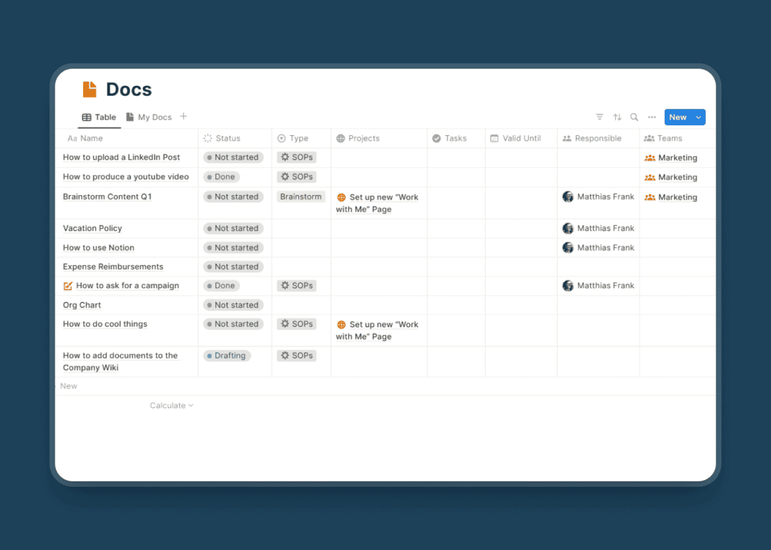
Task: Change Not started status of LinkedIn Post row
Action: pyautogui.click(x=233, y=157)
